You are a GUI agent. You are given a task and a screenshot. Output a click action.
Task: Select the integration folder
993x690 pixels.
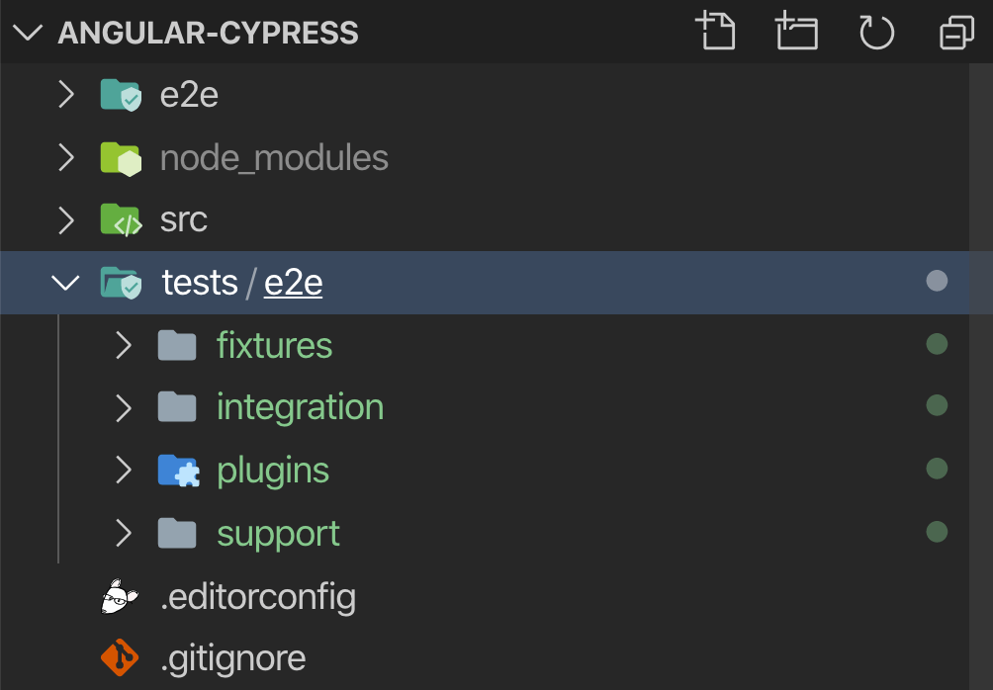coord(300,407)
